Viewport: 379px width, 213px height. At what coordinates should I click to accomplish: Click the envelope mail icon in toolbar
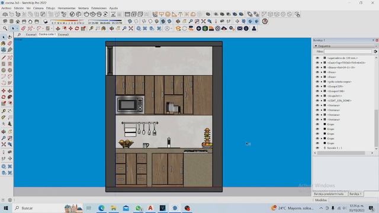click(239, 28)
